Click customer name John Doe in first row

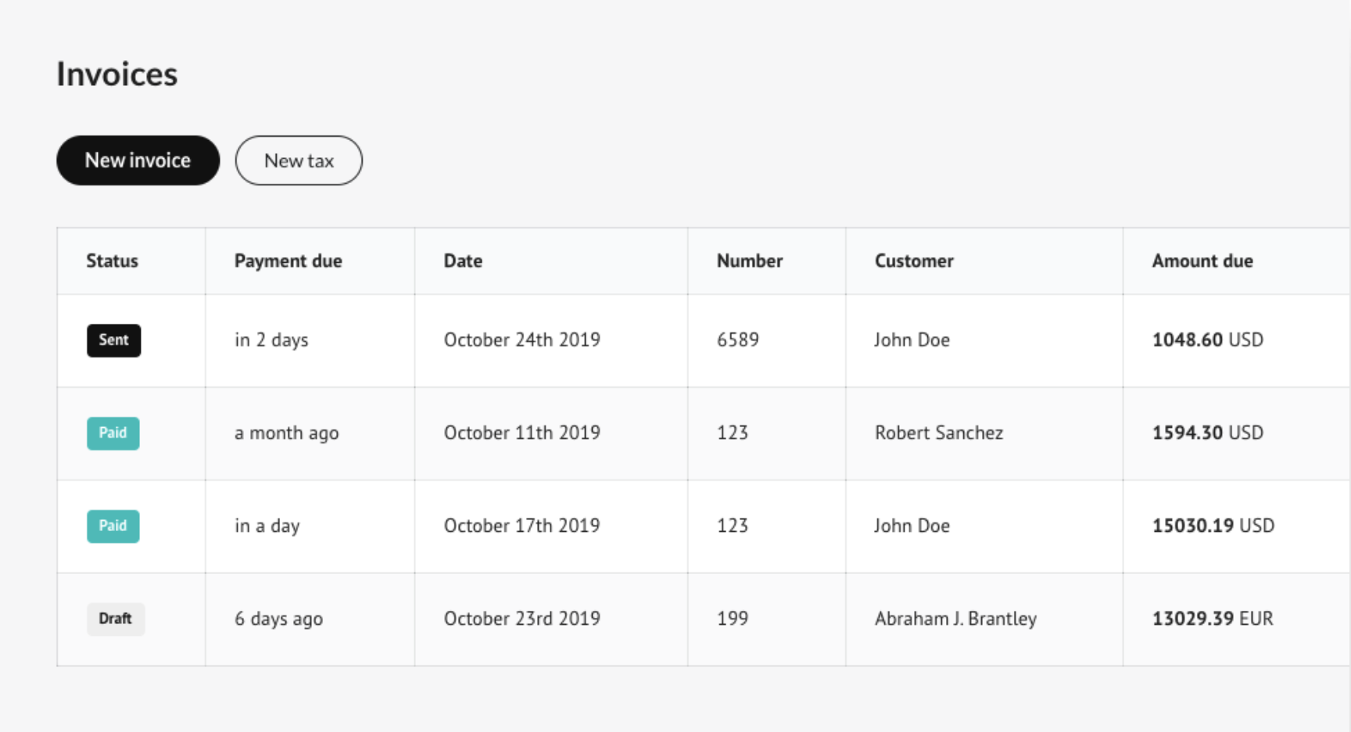pos(912,340)
